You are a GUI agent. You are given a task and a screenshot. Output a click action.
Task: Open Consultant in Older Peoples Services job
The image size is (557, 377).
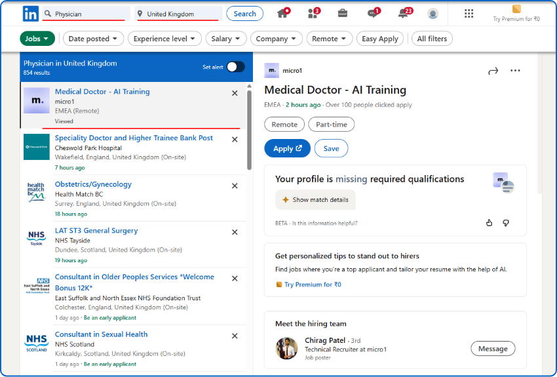tap(134, 282)
